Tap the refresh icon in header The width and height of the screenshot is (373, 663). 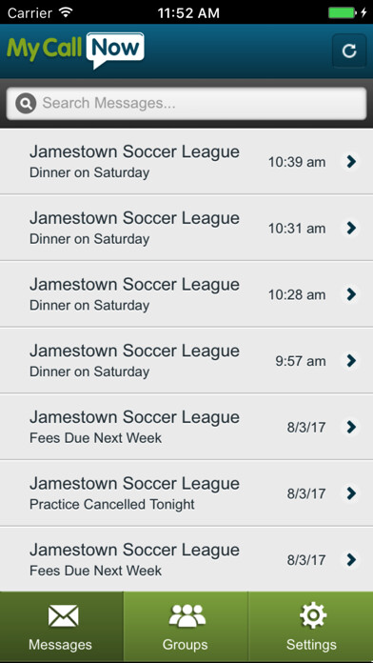(x=349, y=50)
